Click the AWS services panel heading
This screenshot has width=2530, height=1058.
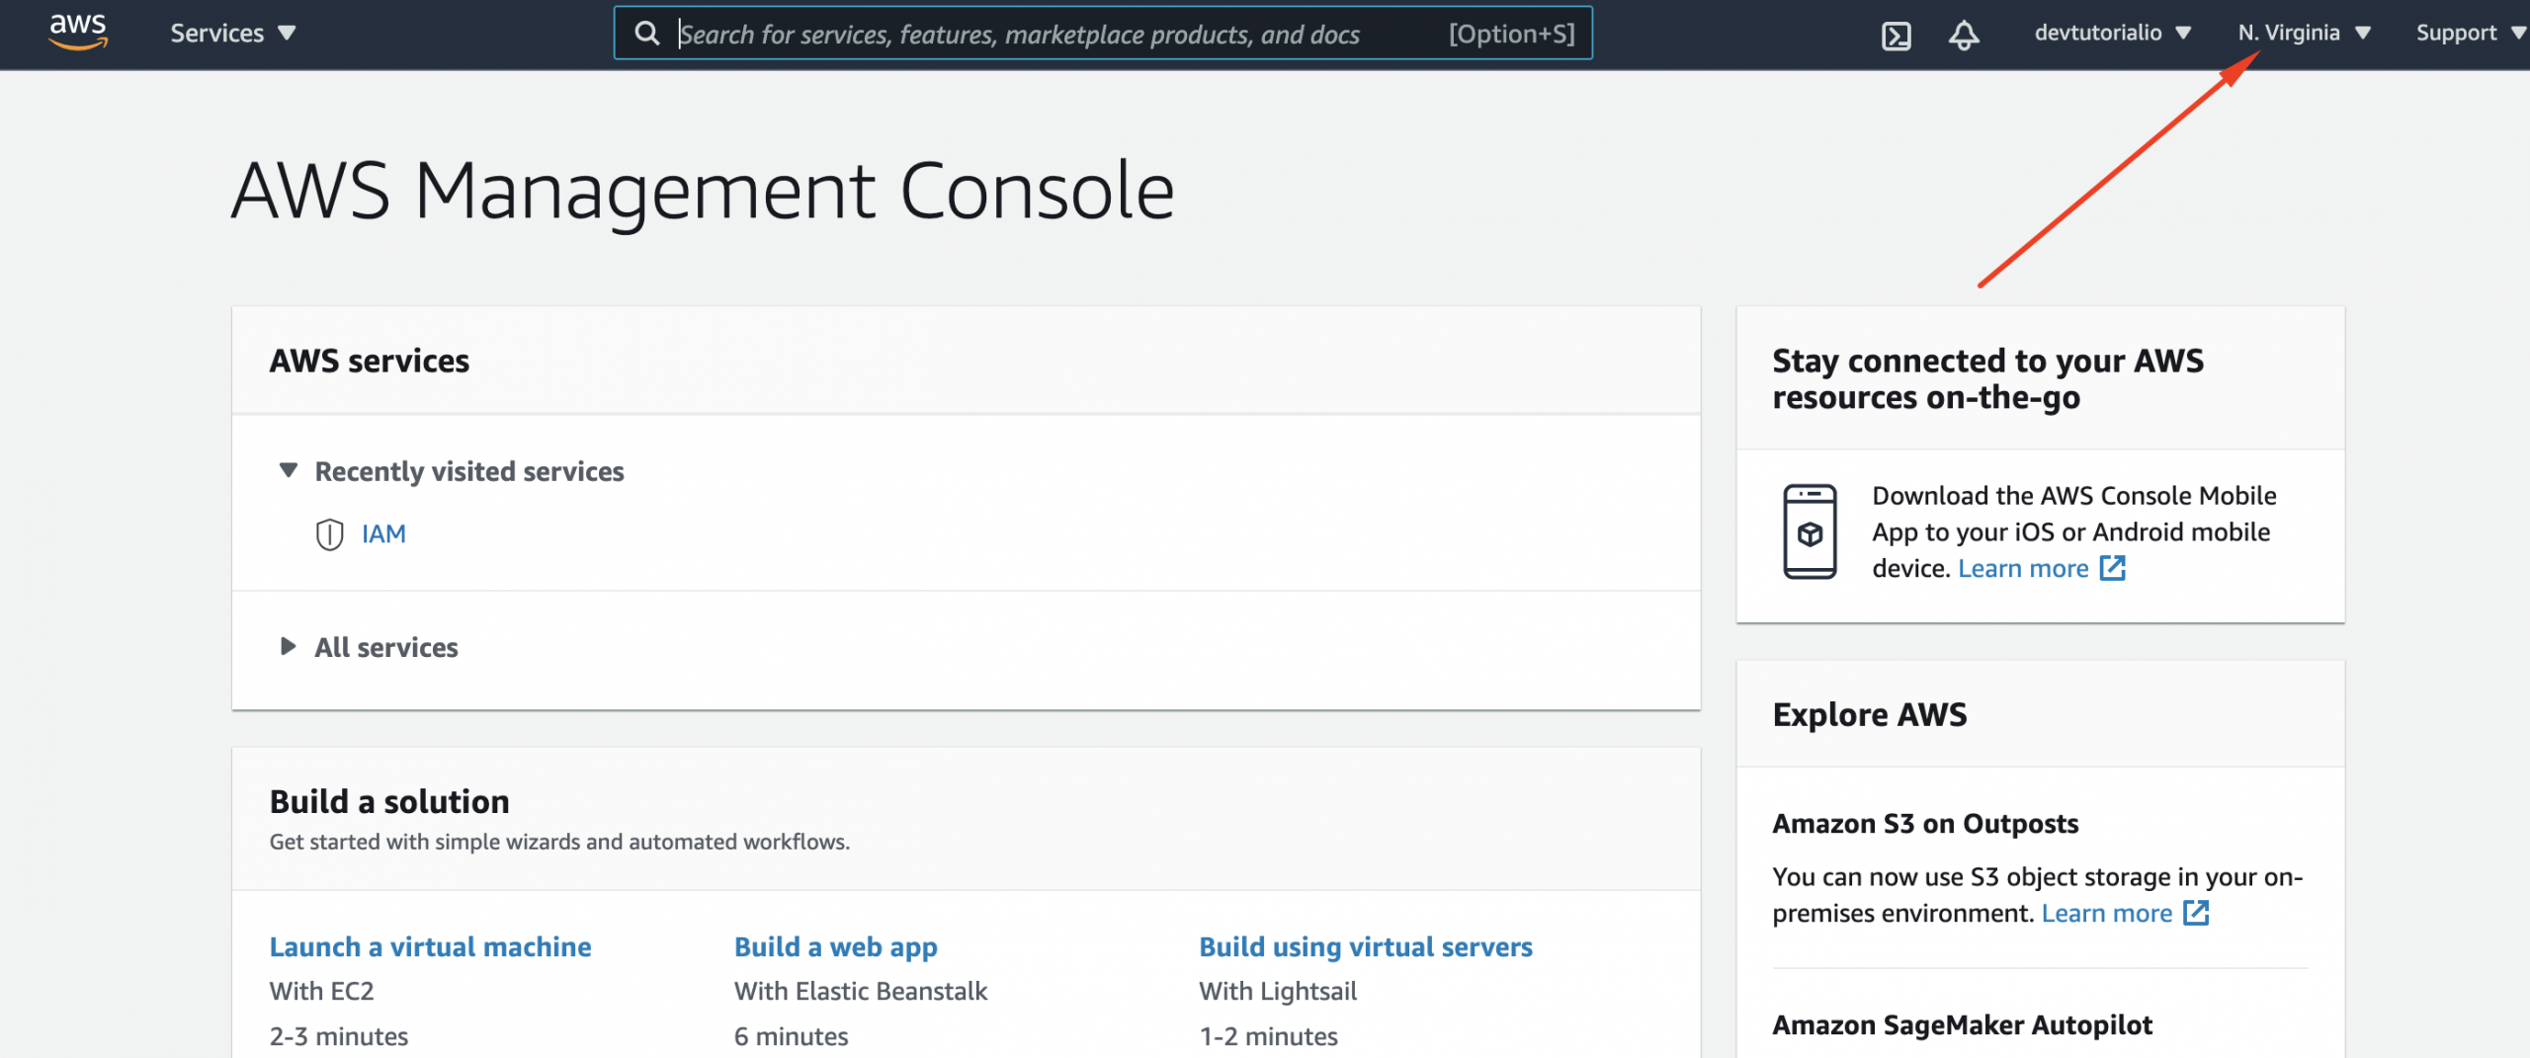pos(369,361)
